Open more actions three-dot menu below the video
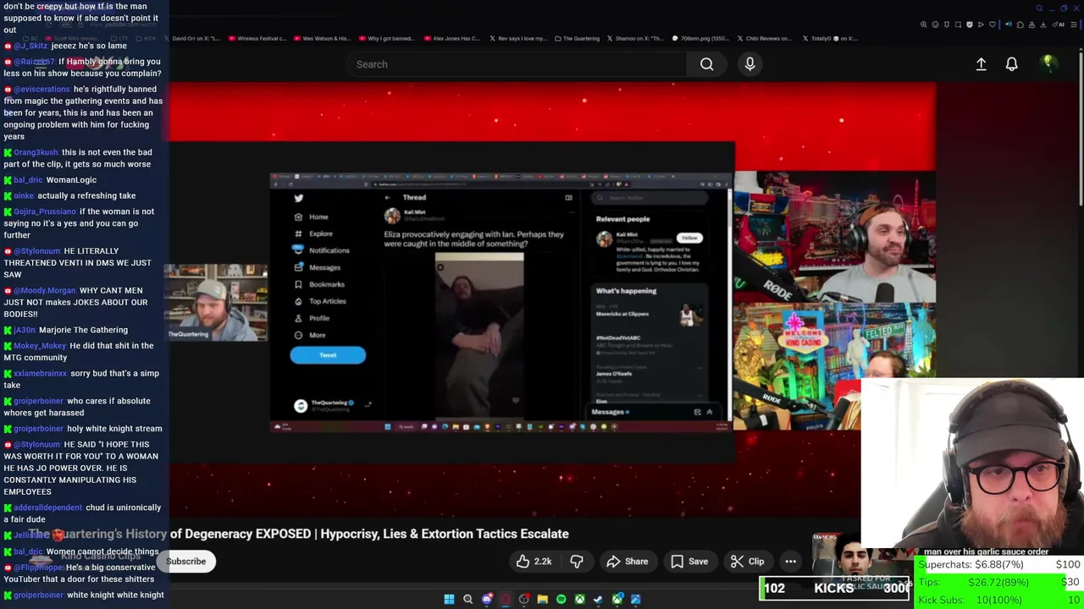The height and width of the screenshot is (609, 1084). (790, 562)
